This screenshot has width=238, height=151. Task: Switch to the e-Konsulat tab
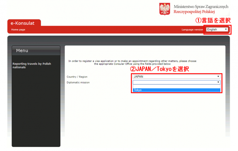[x=24, y=23]
